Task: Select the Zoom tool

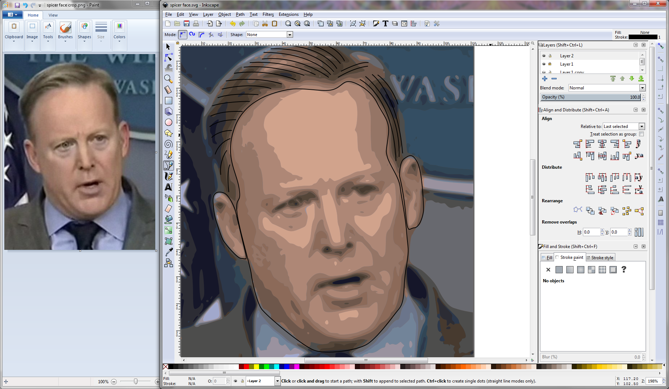Action: click(x=168, y=79)
